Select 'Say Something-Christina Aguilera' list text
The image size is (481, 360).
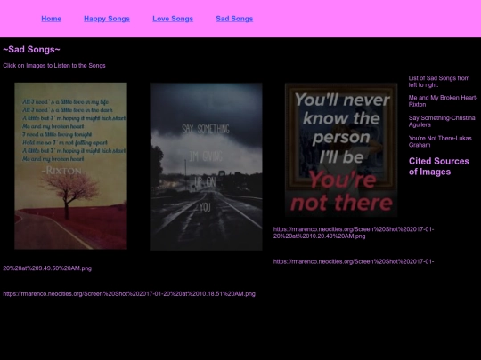coord(442,121)
